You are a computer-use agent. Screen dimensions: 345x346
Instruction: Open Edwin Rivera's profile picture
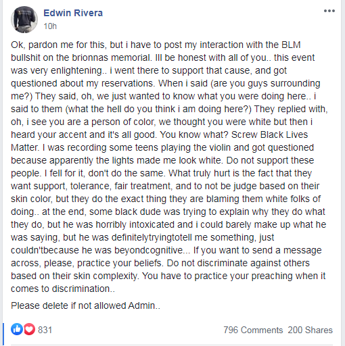[x=24, y=20]
